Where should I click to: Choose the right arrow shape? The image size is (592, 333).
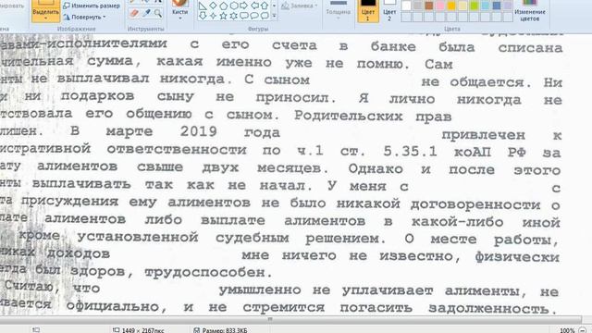tap(244, 6)
